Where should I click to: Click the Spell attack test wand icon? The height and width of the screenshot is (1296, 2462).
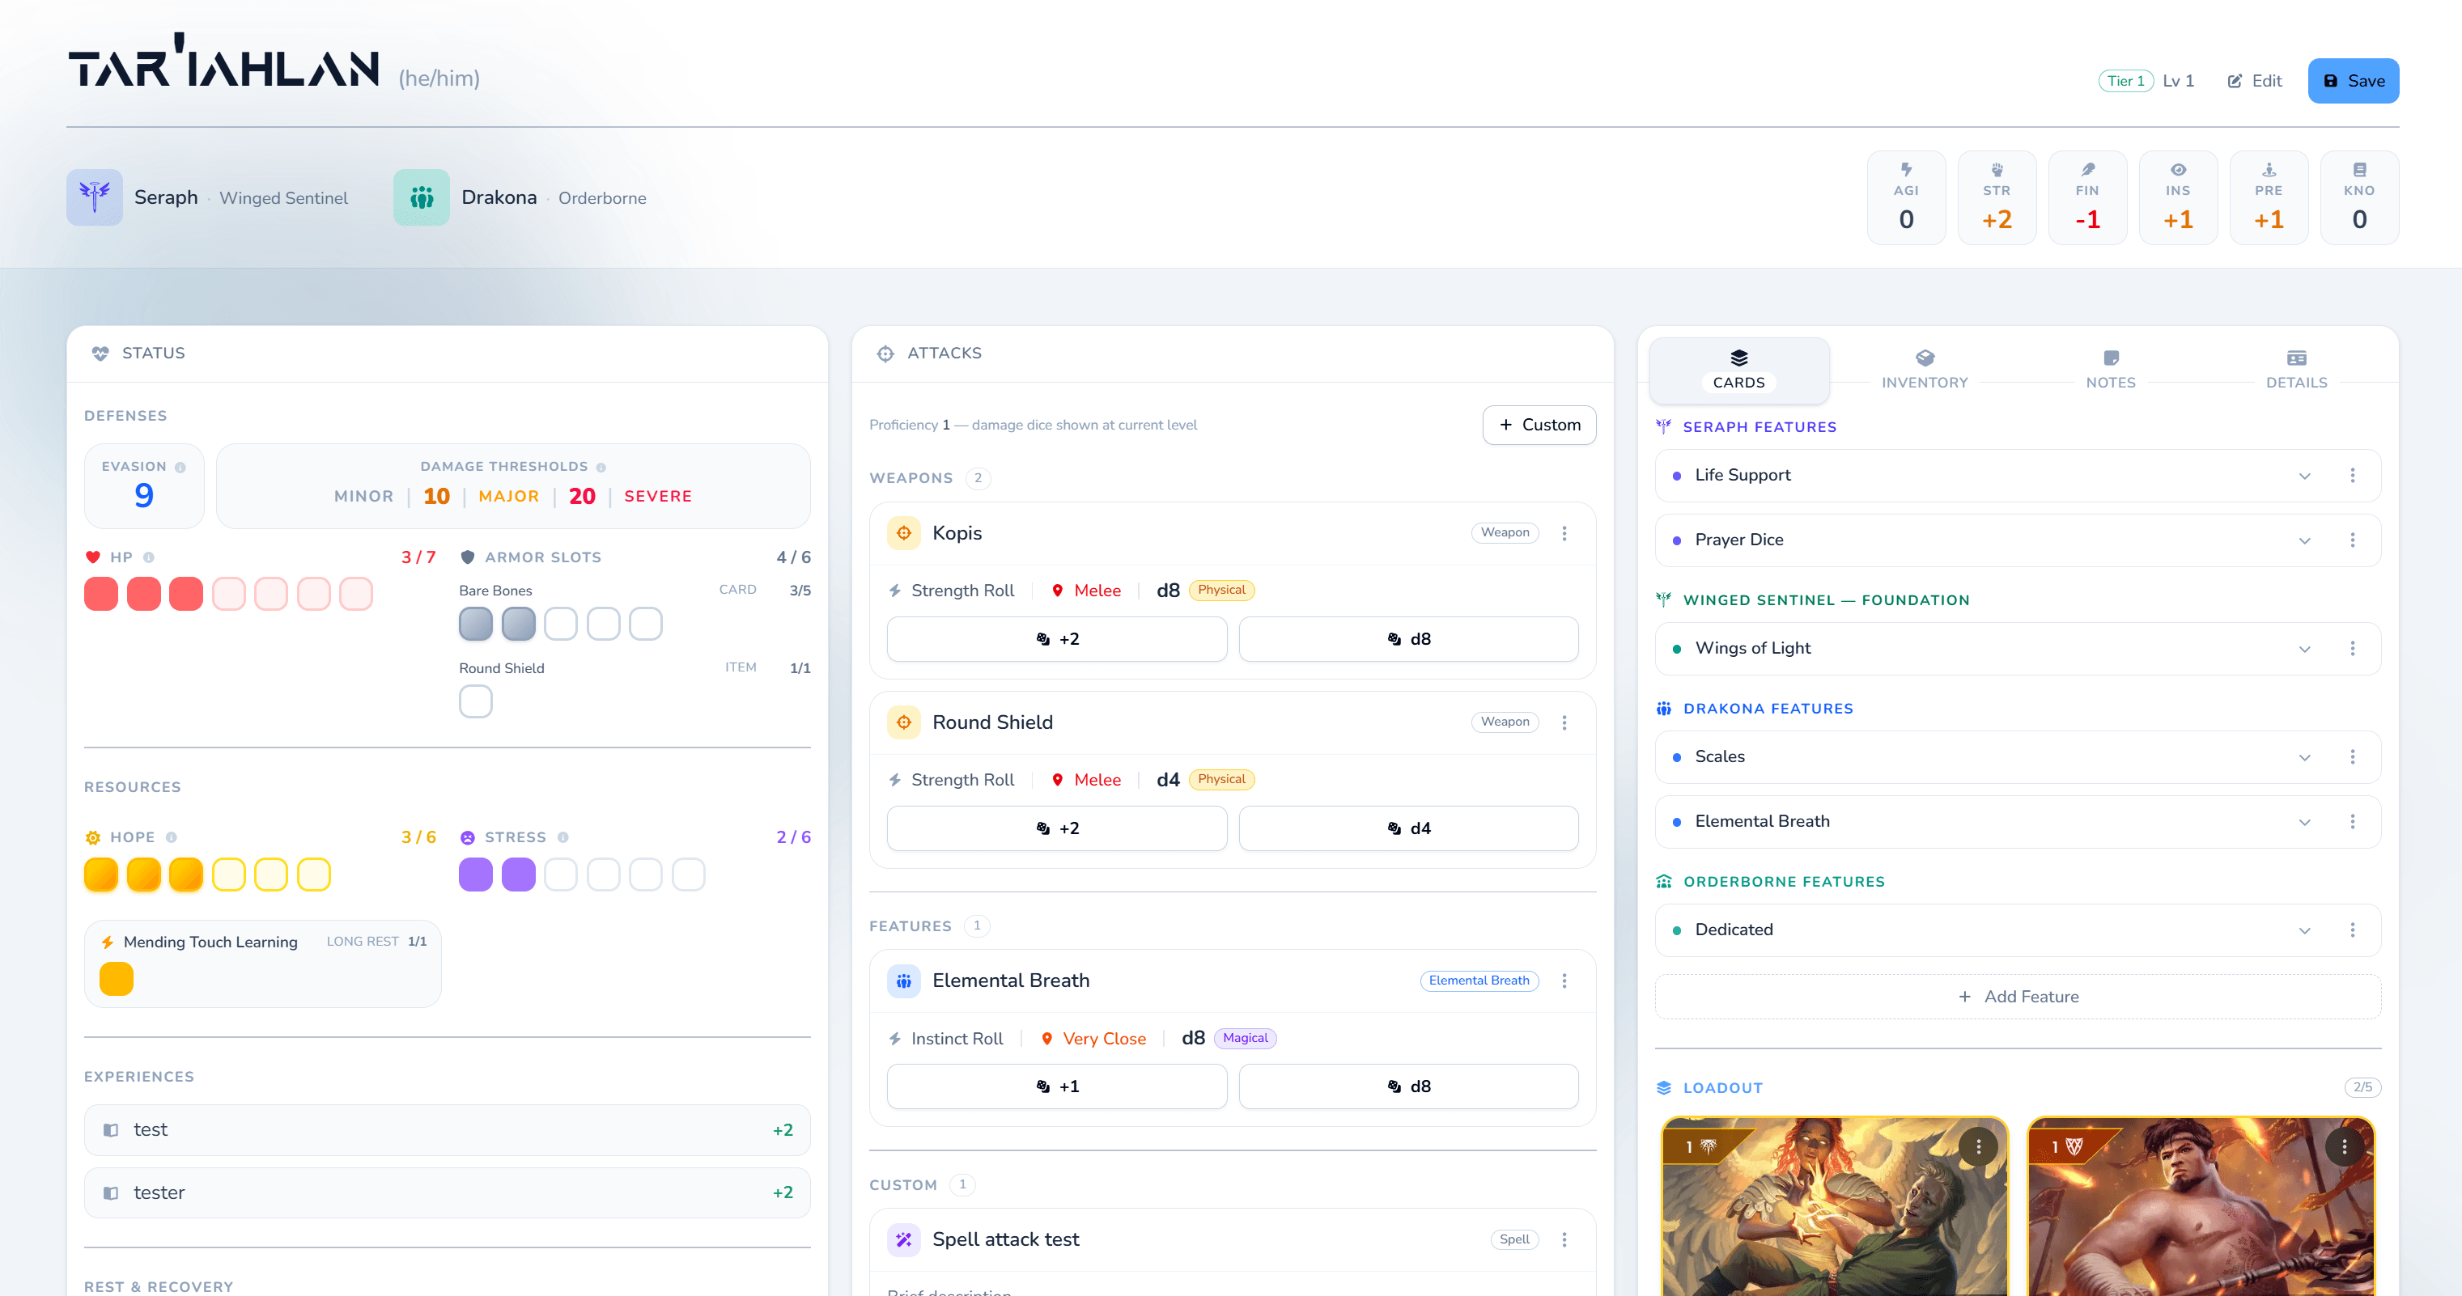coord(904,1239)
